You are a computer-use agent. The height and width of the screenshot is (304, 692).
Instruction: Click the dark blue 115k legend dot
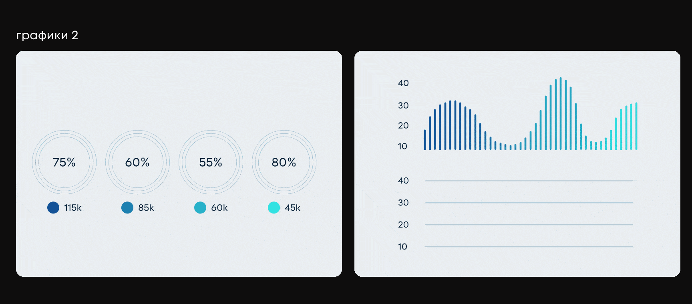(53, 207)
